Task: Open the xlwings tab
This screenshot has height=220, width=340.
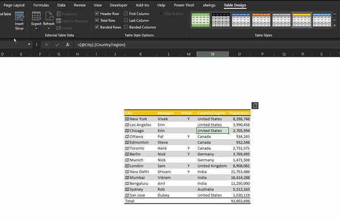Action: click(x=209, y=5)
